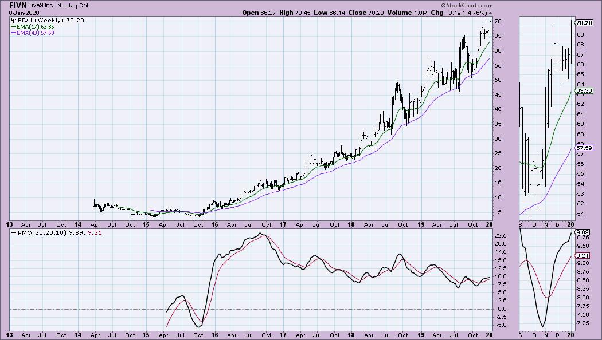Open the StockCharts.com copyright link
602x340 pixels.
467,5
